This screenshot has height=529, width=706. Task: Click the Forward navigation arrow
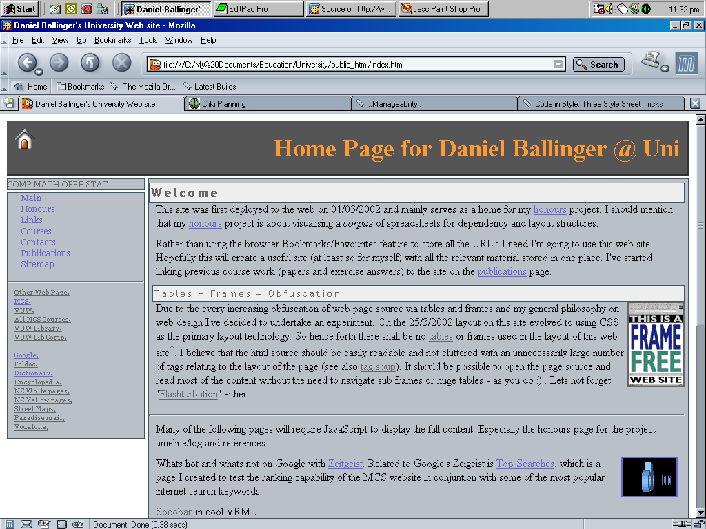59,63
